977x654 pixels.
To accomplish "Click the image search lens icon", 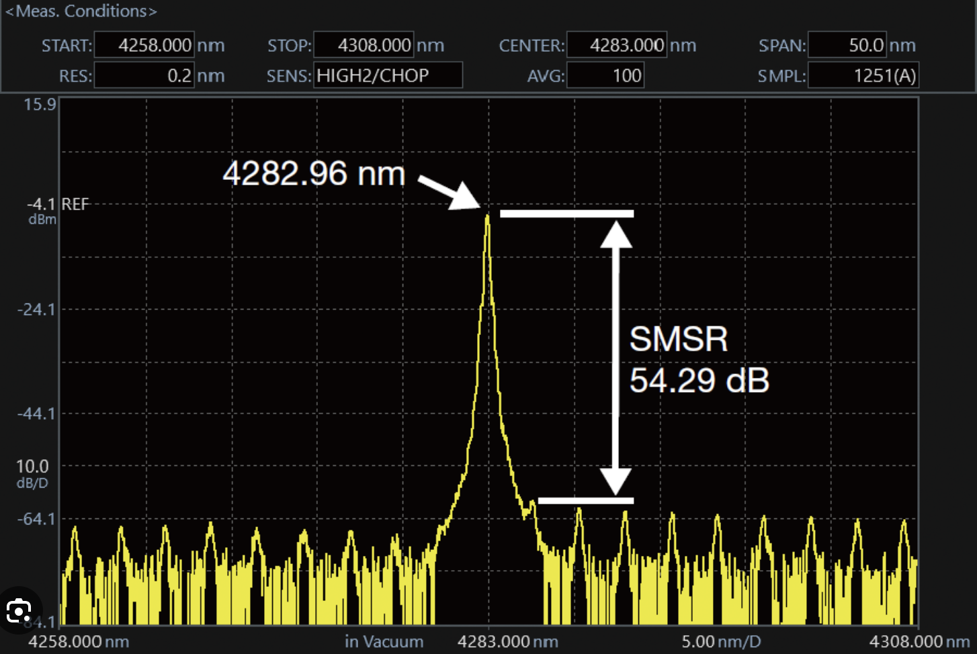I will (19, 610).
